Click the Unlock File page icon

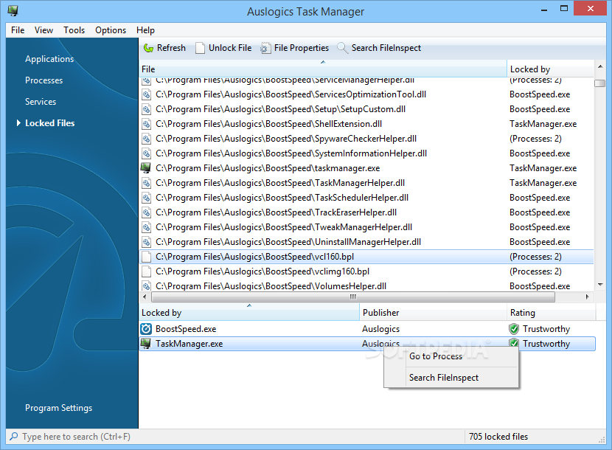click(201, 48)
